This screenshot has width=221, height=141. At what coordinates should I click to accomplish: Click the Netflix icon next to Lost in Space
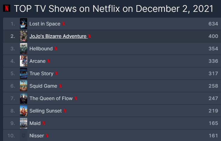click(x=63, y=24)
